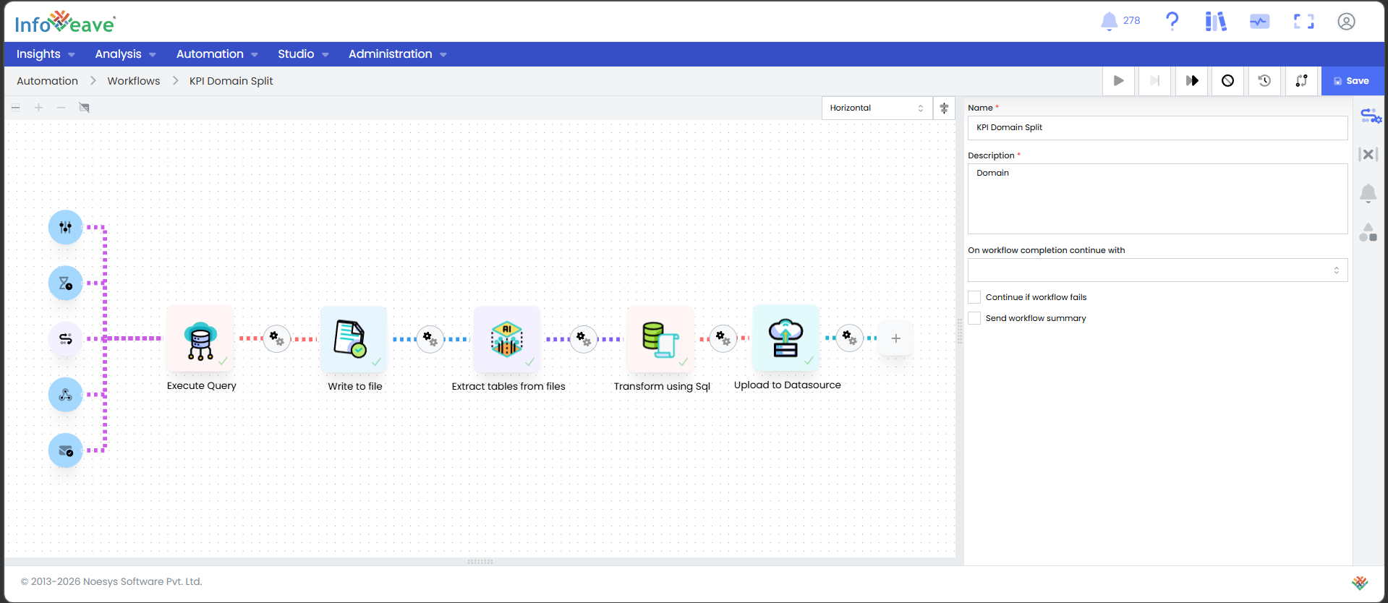Add new step with plus node
The width and height of the screenshot is (1388, 603).
[895, 338]
